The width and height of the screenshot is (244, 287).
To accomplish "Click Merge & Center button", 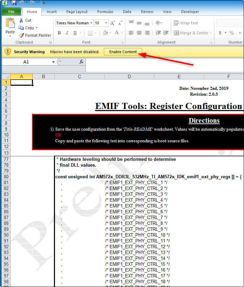I will pos(191,33).
